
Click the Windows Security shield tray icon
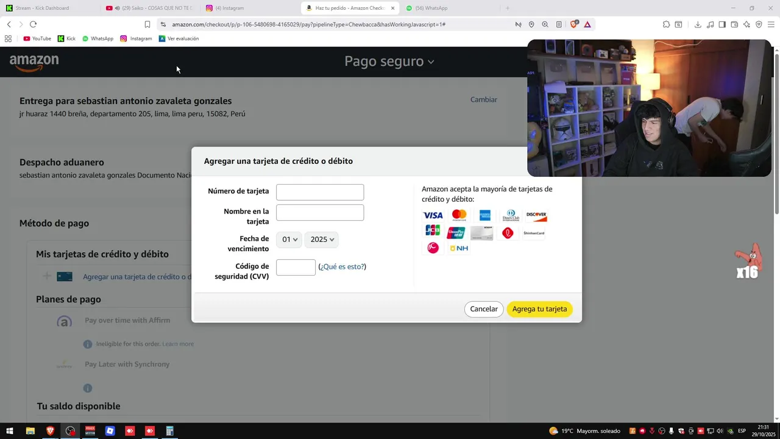point(681,431)
